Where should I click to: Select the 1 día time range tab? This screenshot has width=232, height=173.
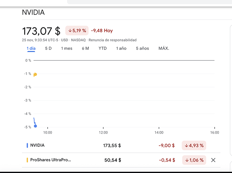(x=31, y=48)
